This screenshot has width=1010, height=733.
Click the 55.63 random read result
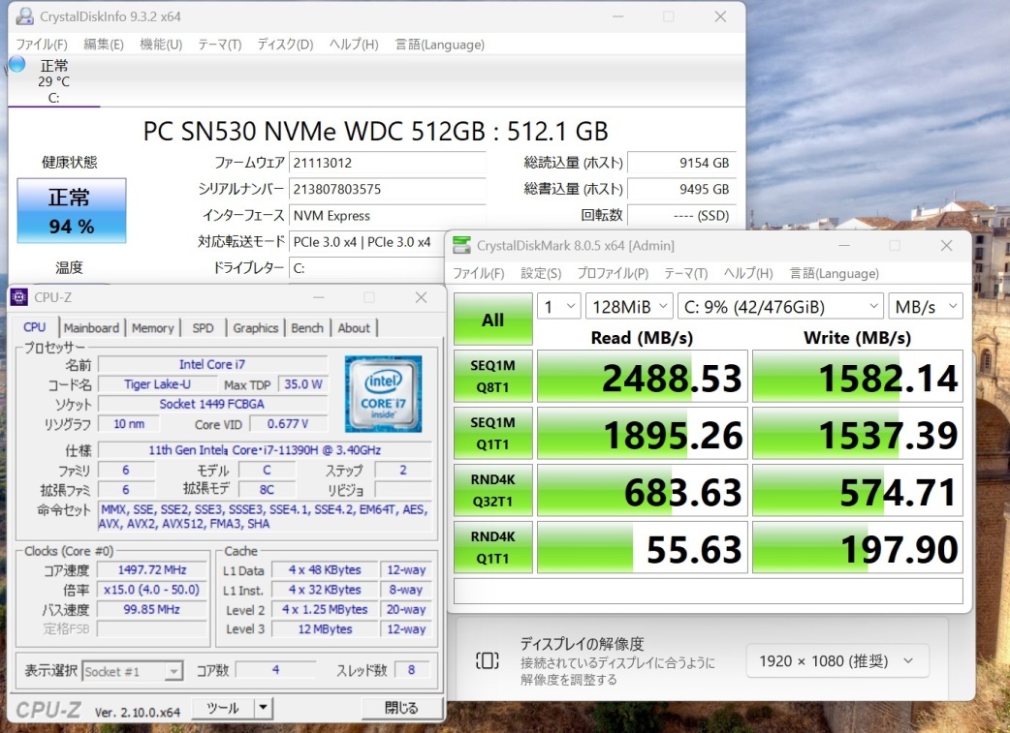pos(643,547)
